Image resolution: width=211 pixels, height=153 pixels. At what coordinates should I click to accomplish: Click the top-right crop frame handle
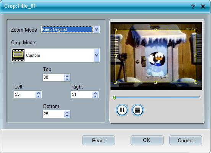click(x=196, y=30)
